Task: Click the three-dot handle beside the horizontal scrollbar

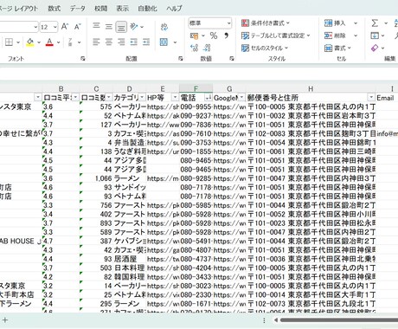Action: (264, 320)
